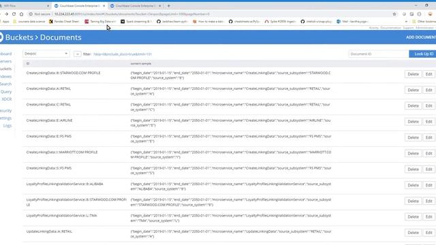Open the Buckets sidebar item
Image resolution: width=436 pixels, height=245 pixels.
click(x=5, y=69)
